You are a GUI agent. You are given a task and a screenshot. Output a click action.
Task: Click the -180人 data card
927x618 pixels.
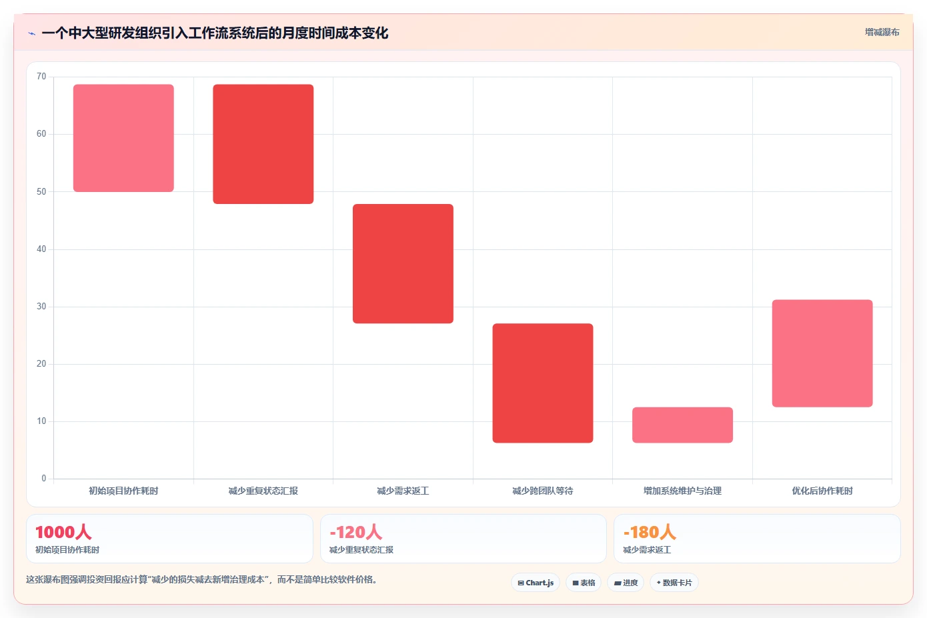pyautogui.click(x=757, y=539)
